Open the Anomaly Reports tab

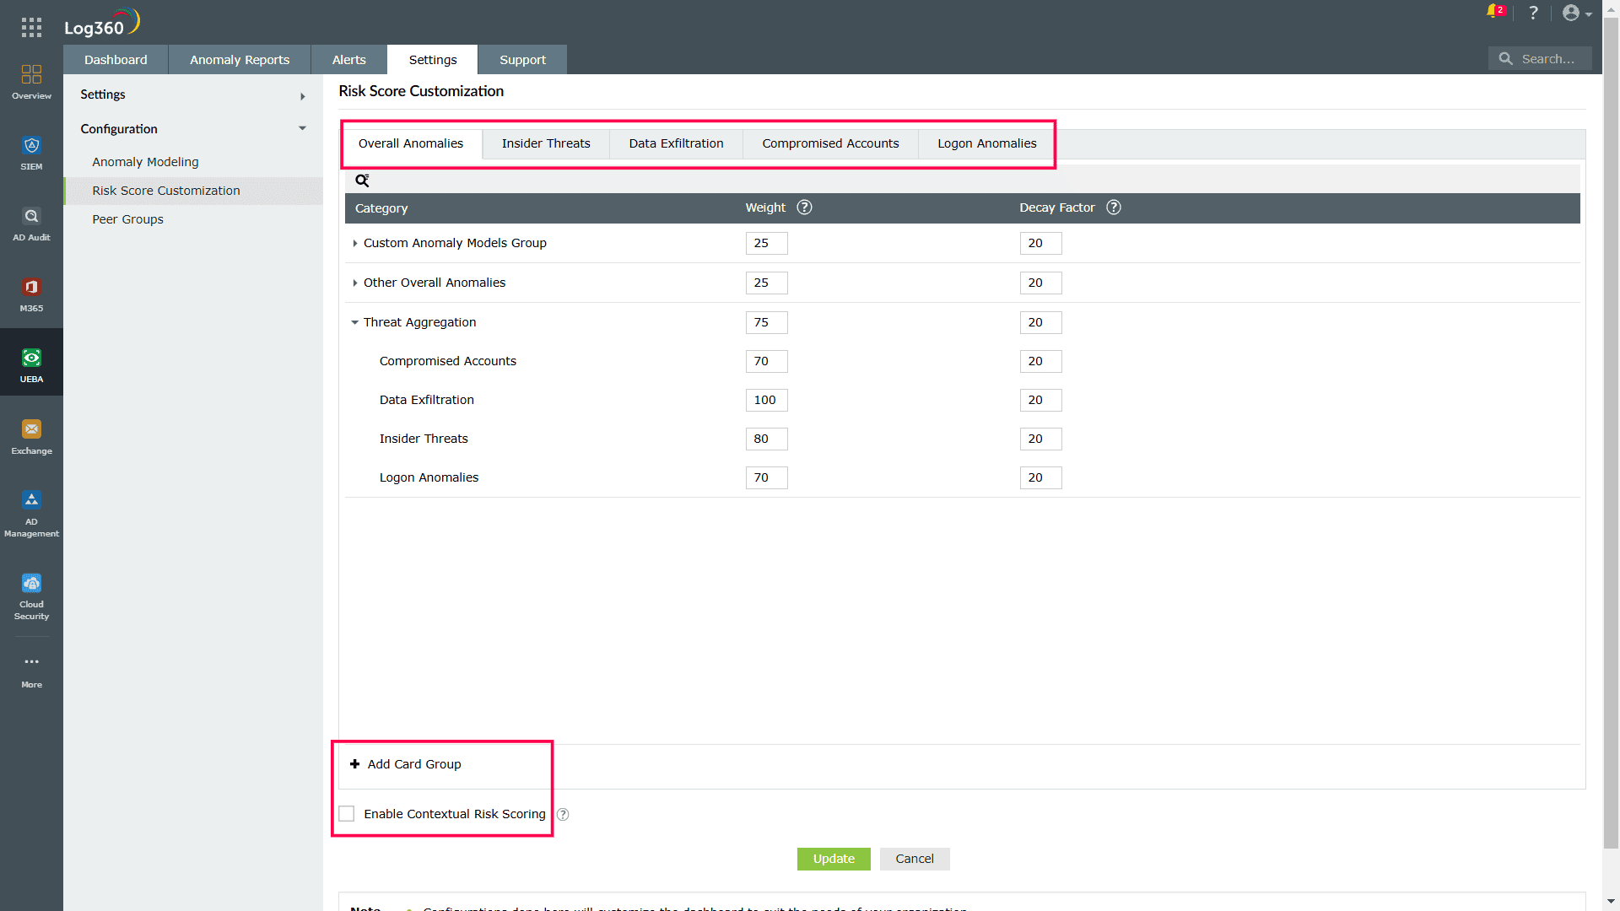(x=239, y=60)
